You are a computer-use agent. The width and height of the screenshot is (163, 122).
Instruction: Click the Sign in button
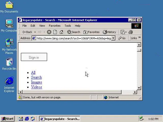(x=34, y=57)
